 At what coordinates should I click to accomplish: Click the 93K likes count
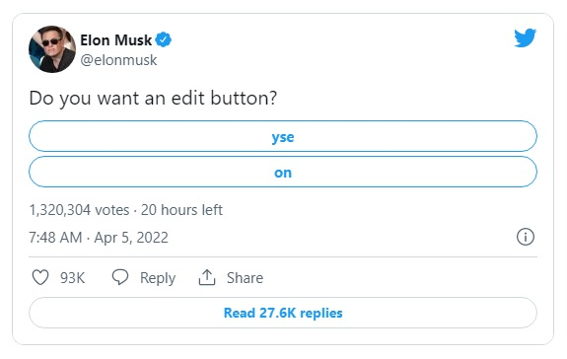(x=72, y=278)
